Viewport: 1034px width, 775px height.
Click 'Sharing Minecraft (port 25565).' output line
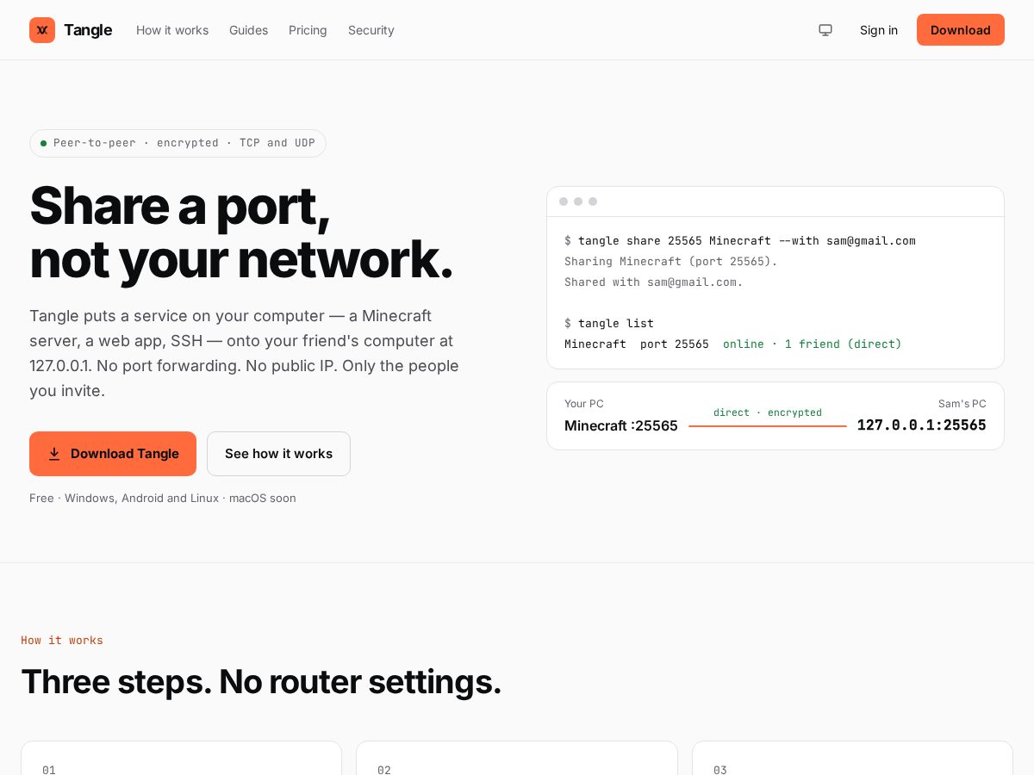(x=671, y=262)
